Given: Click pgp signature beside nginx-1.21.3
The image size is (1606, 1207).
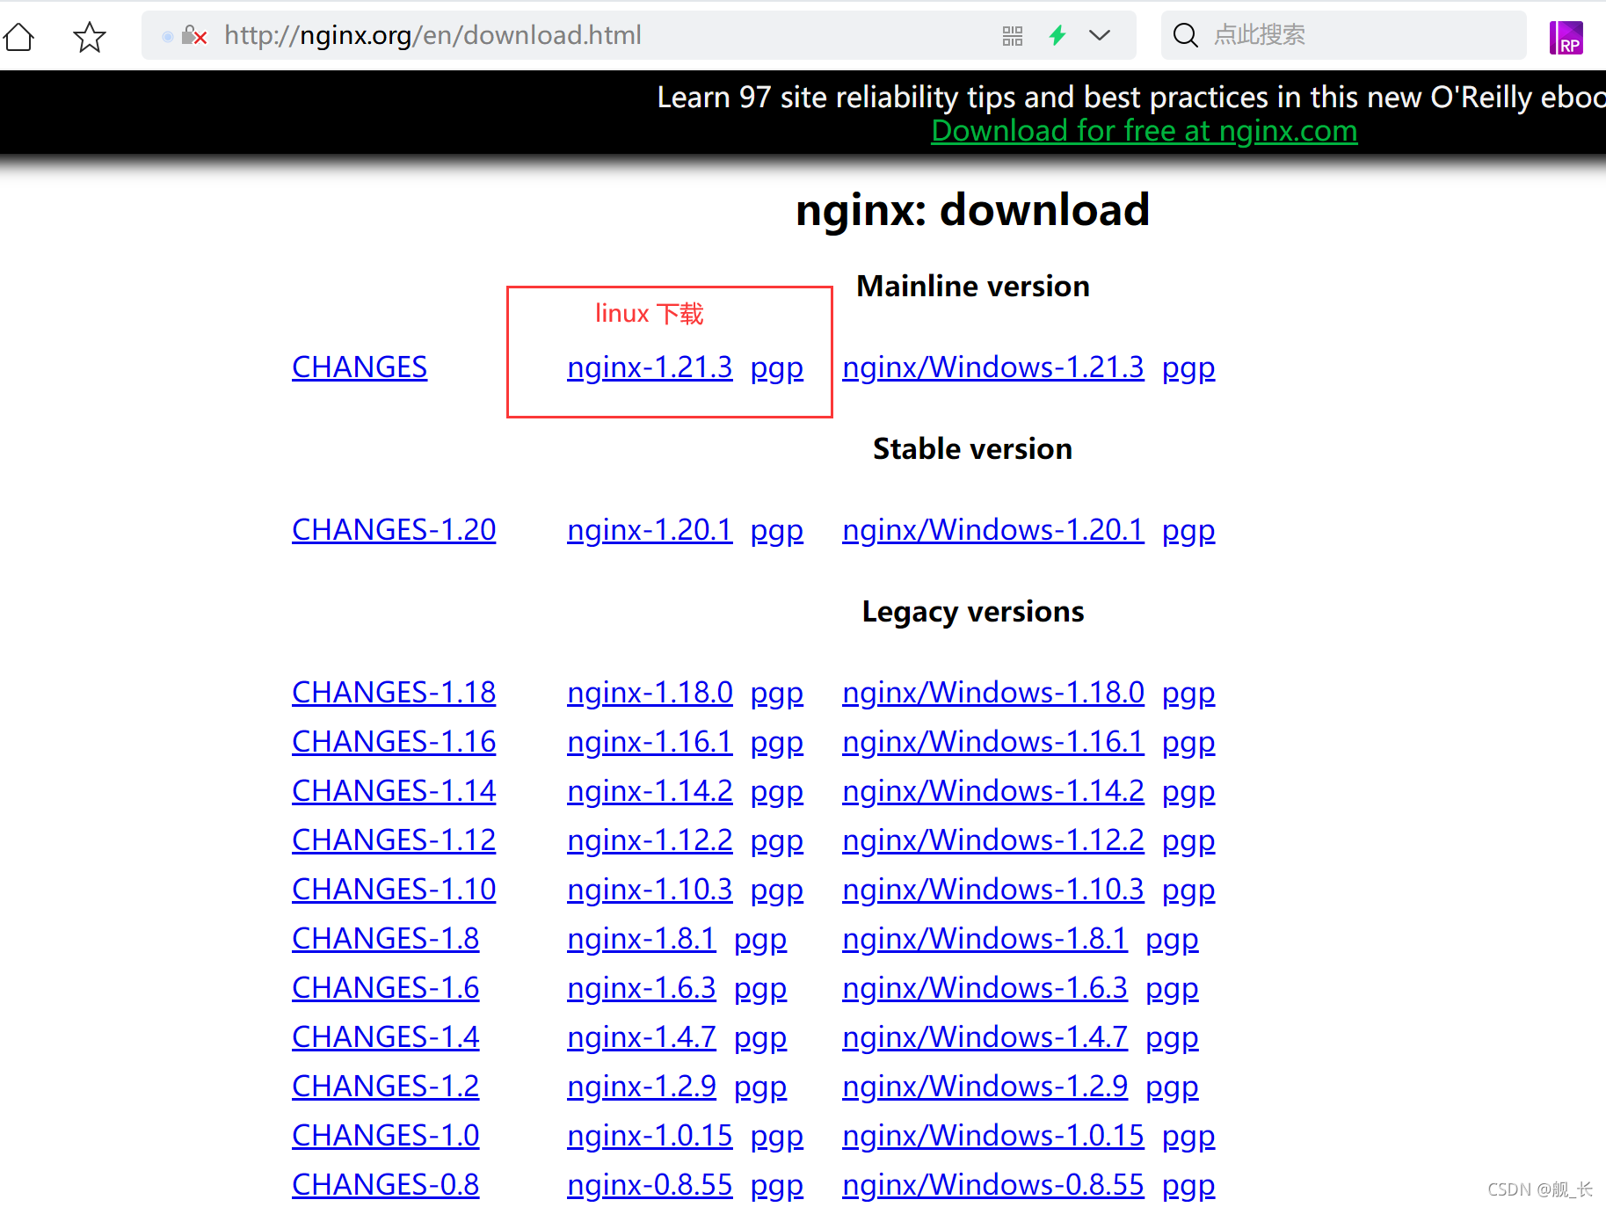Looking at the screenshot, I should pyautogui.click(x=776, y=367).
